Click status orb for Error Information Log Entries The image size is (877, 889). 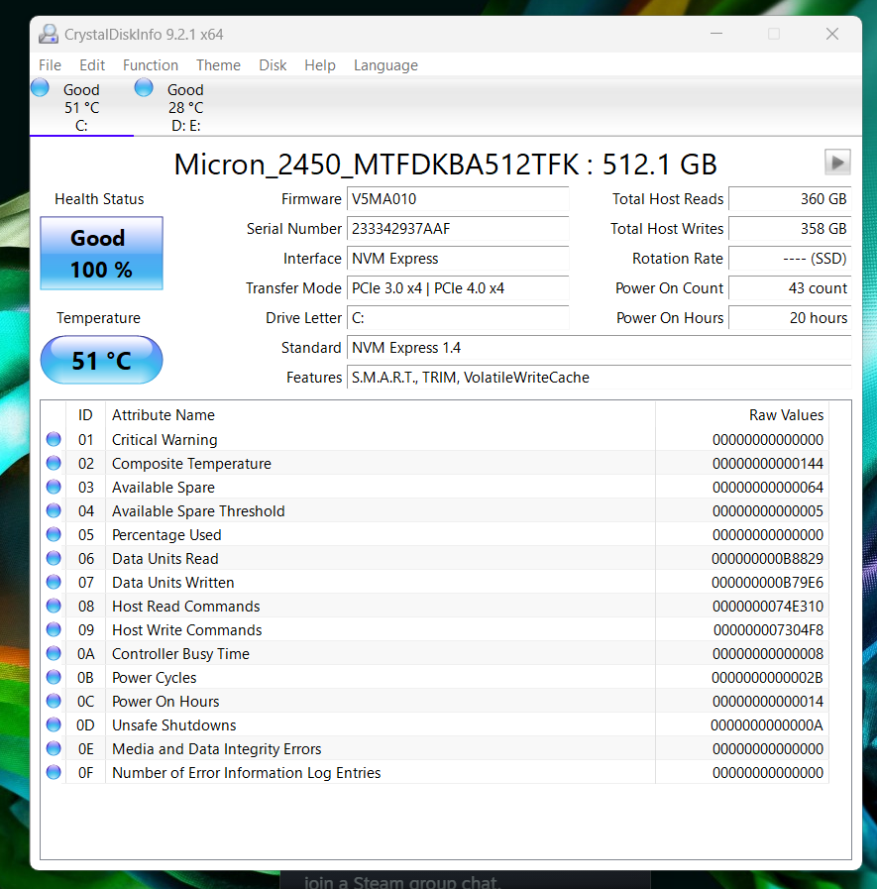pos(54,773)
